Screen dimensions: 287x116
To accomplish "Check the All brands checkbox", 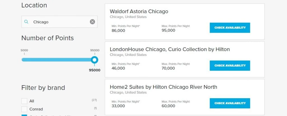I will (24, 101).
